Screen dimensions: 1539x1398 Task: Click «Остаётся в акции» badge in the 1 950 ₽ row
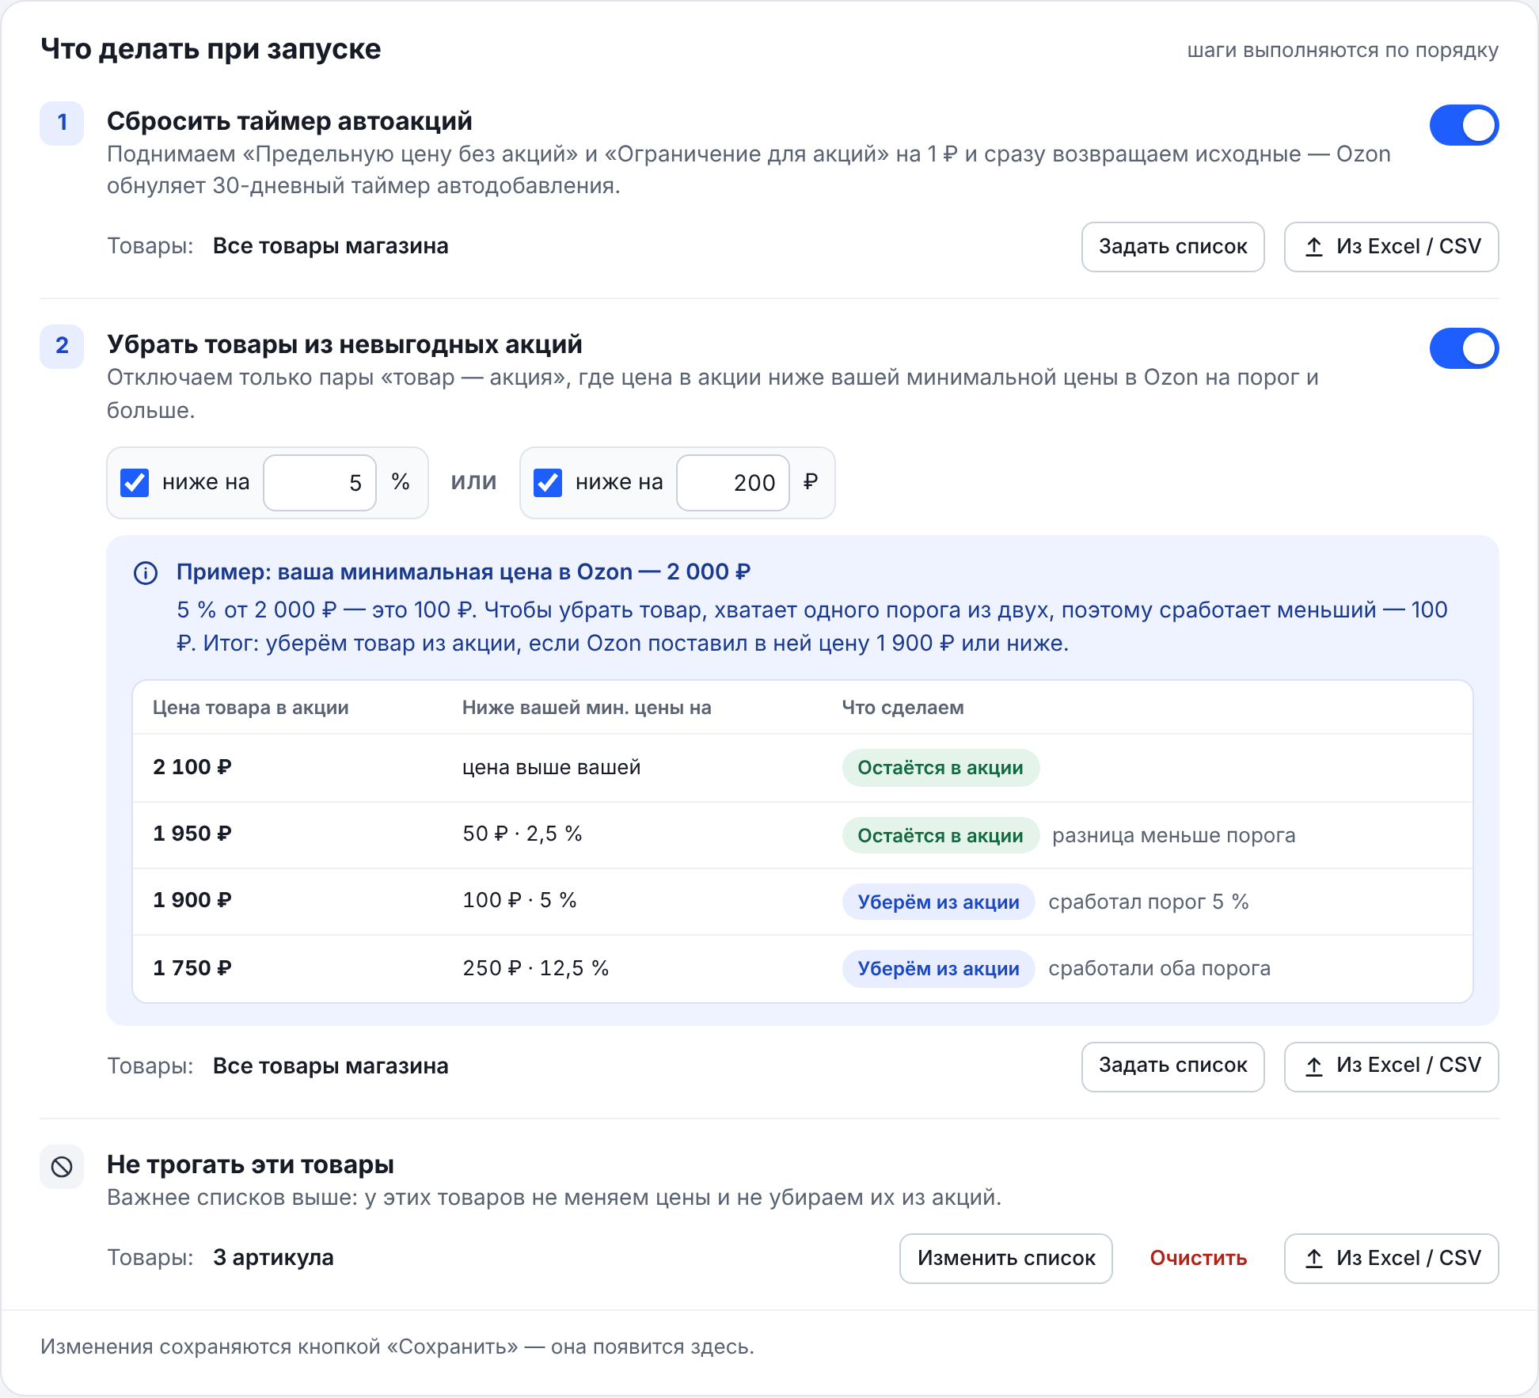(x=940, y=836)
